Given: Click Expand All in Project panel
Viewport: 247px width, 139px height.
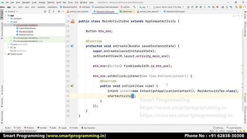Looking at the screenshot, I should click(x=49, y=12).
